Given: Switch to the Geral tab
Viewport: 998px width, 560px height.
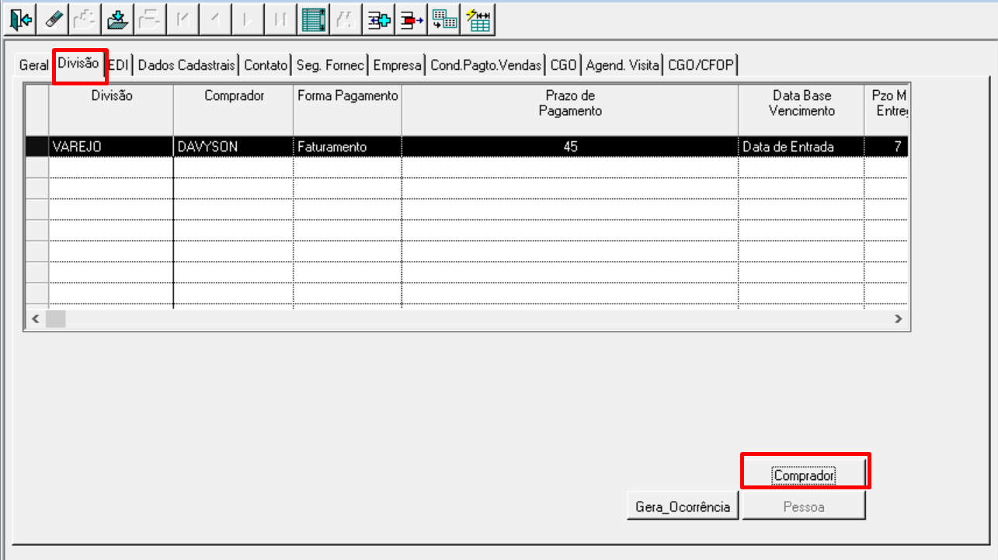Looking at the screenshot, I should pos(33,65).
